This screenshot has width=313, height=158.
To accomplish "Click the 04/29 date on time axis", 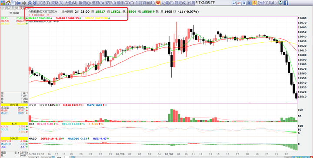I will (x=120, y=155).
